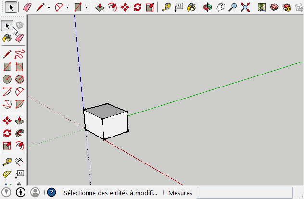Select the Dimension tool
Image resolution: width=304 pixels, height=199 pixels.
[20, 162]
